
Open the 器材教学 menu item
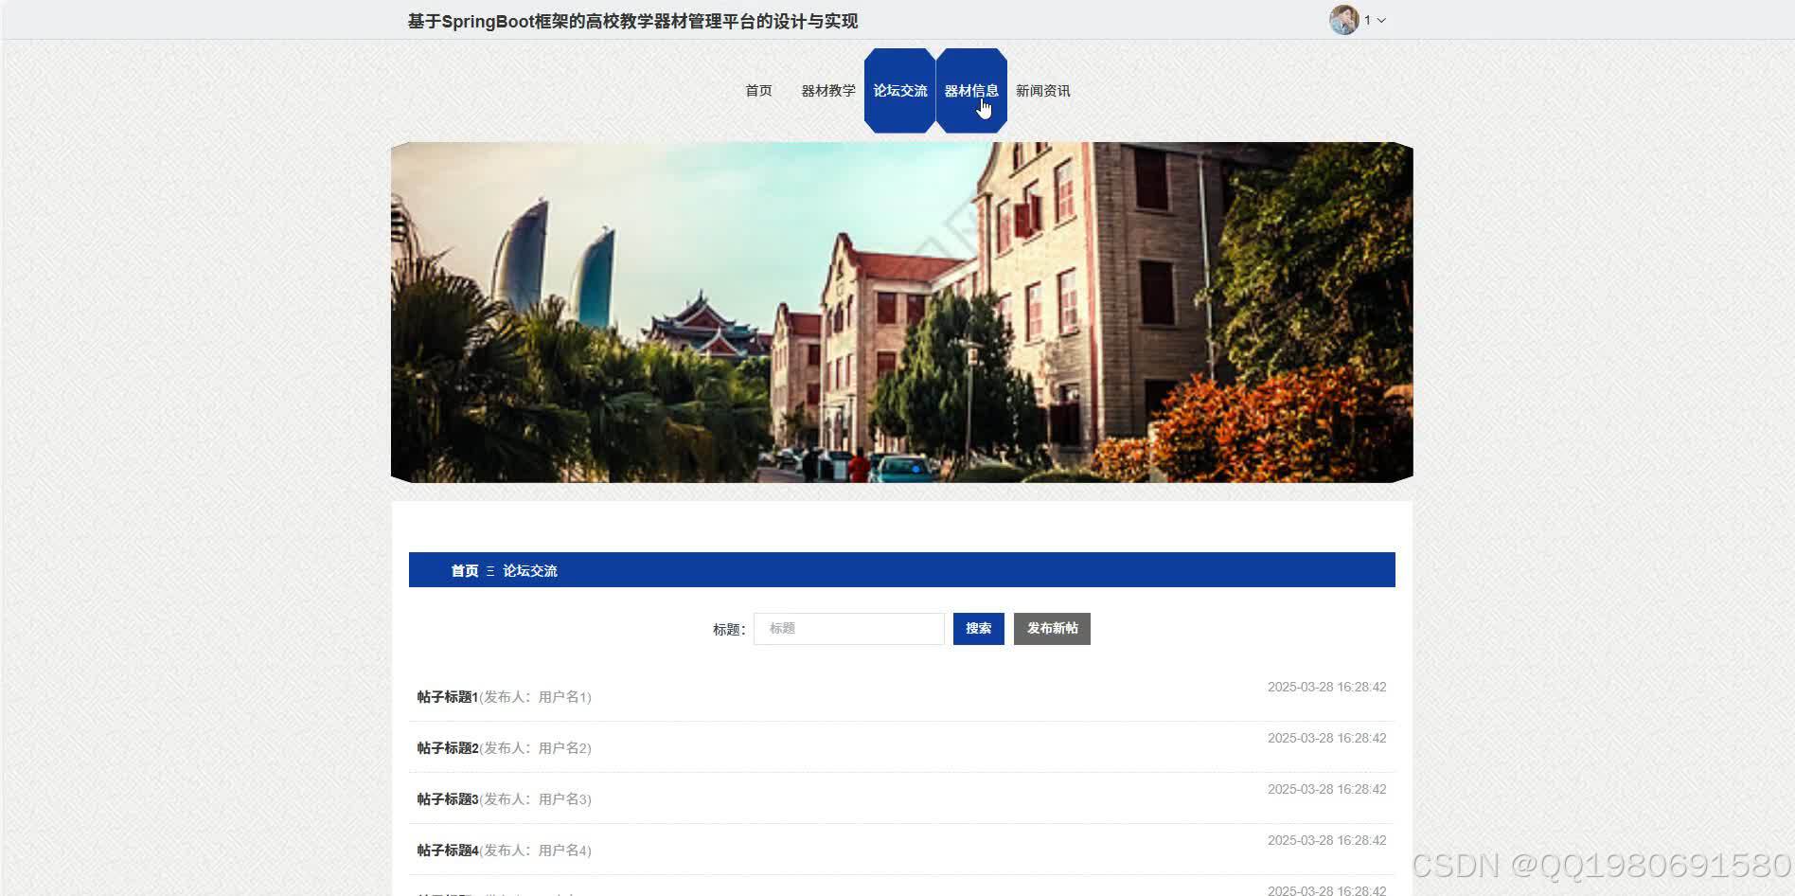828,90
